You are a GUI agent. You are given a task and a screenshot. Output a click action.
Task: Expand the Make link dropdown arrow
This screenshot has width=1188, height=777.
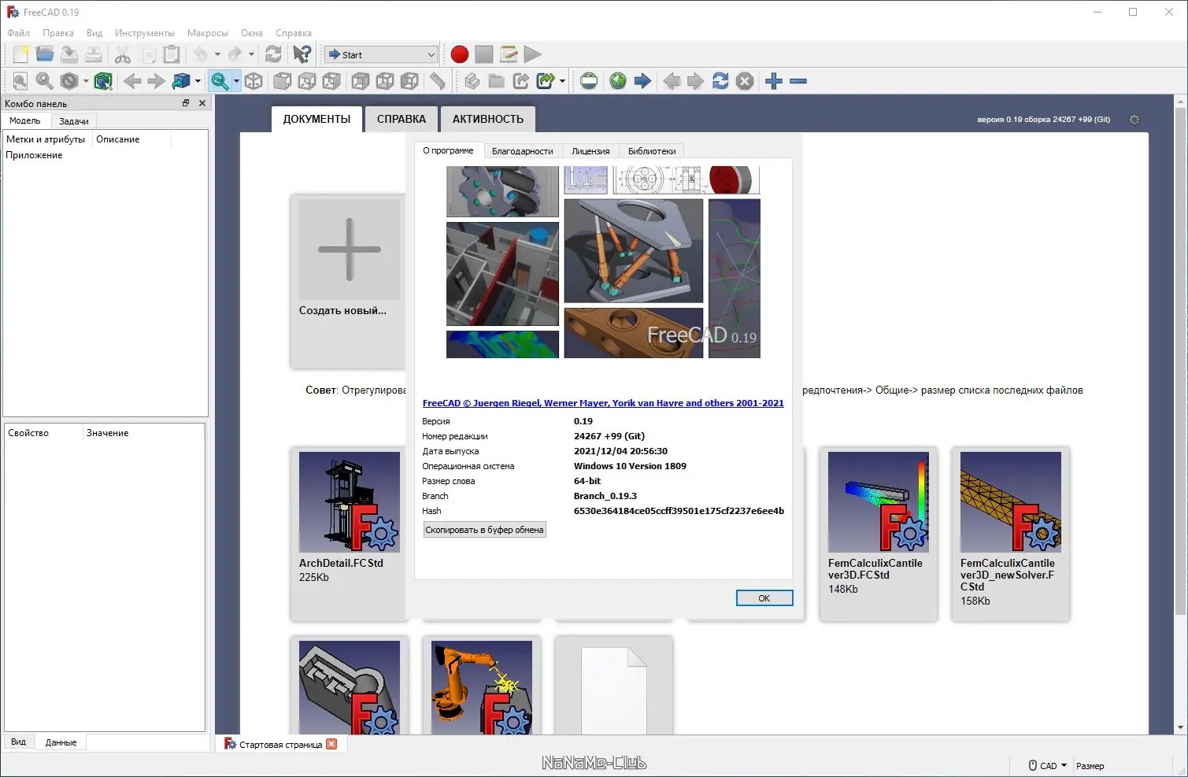pyautogui.click(x=562, y=81)
